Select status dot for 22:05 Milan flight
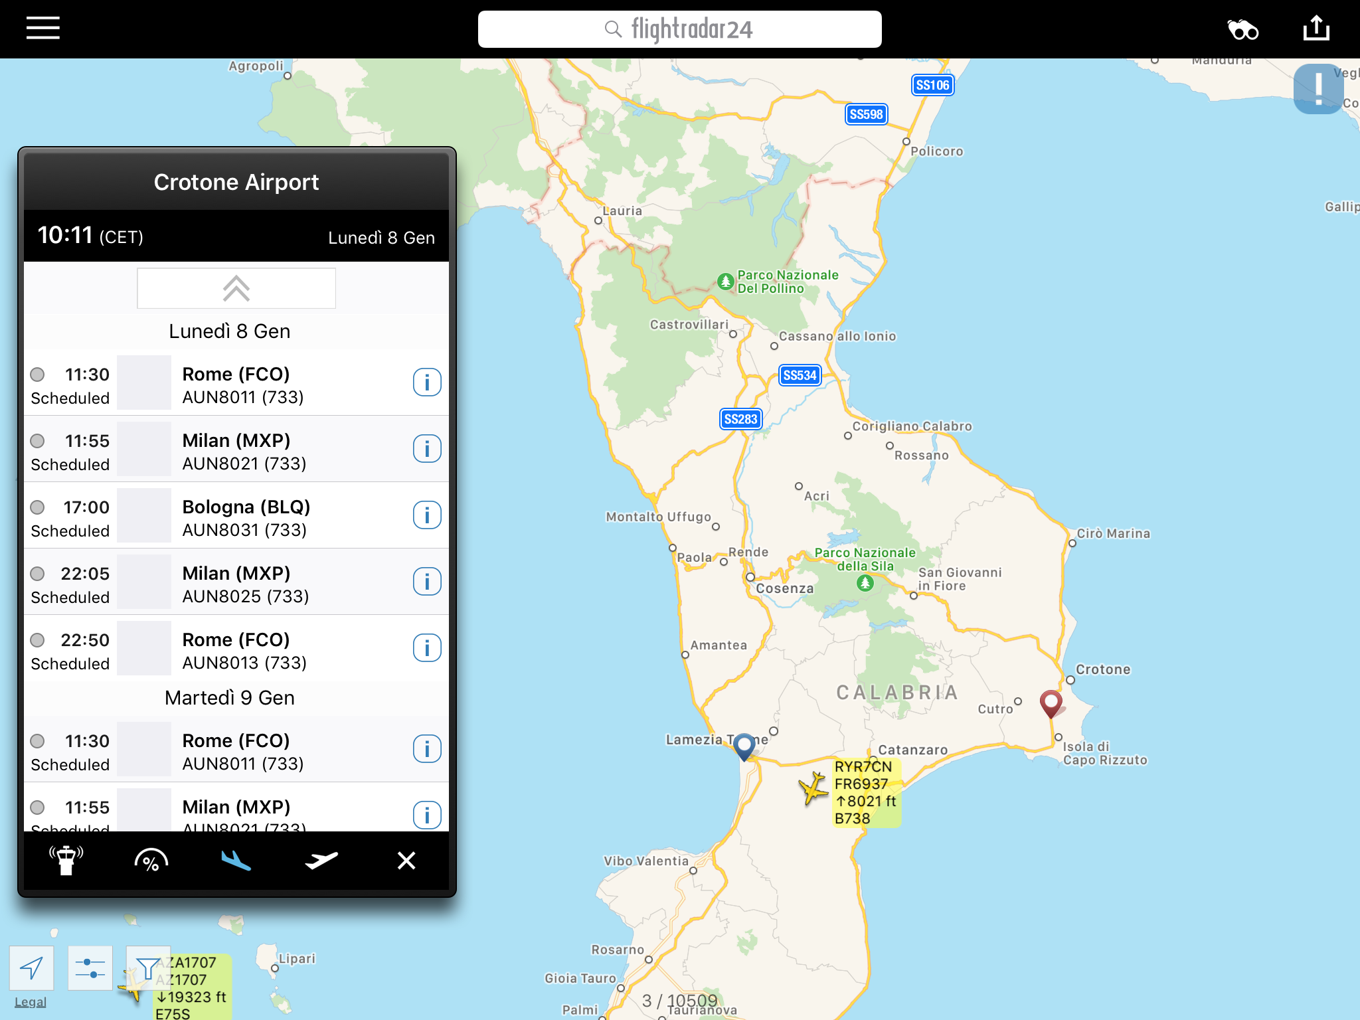 (38, 574)
